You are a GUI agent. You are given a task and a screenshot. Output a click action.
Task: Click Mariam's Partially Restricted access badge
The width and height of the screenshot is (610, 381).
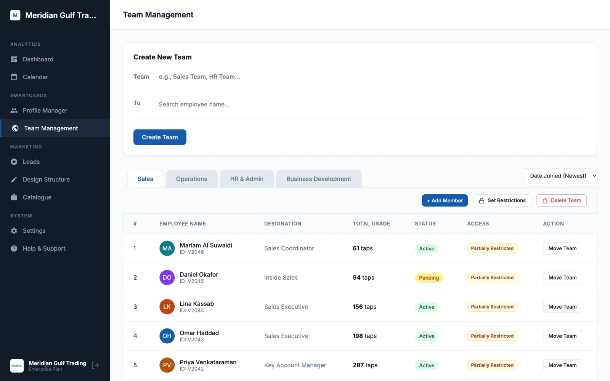(492, 248)
